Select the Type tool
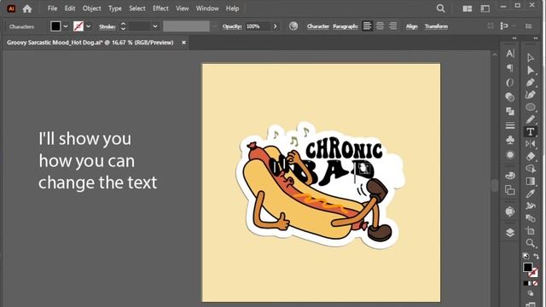Viewport: 546px width, 307px height. (531, 131)
